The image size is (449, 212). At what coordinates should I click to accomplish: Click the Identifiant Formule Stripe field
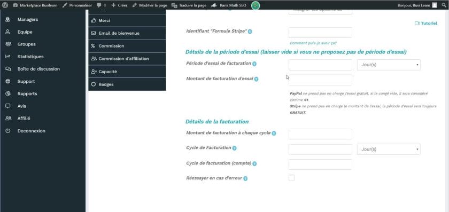click(x=320, y=33)
